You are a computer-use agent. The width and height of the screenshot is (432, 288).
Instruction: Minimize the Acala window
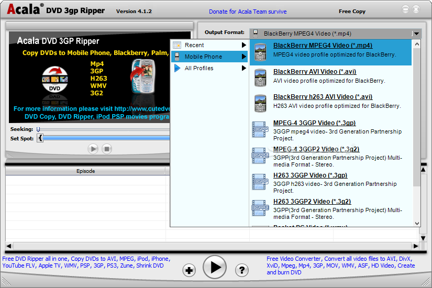pyautogui.click(x=405, y=9)
